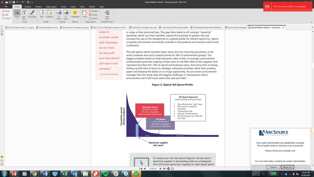Screen dimensions: 314x177
Task: Open the comments panel icon at sidebar bottom
Action: [x=2, y=157]
